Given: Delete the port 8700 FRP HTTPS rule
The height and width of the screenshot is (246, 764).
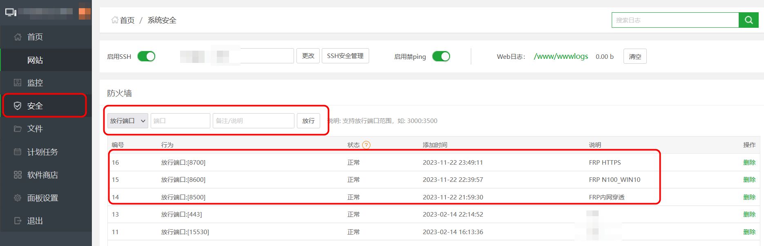Looking at the screenshot, I should pyautogui.click(x=749, y=163).
